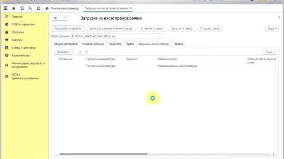Viewport: 284px width, 159px height.
Task: Select Общие настройки tab
Action: click(x=66, y=44)
